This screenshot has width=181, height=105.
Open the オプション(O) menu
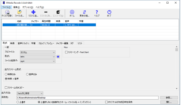(x=28, y=7)
